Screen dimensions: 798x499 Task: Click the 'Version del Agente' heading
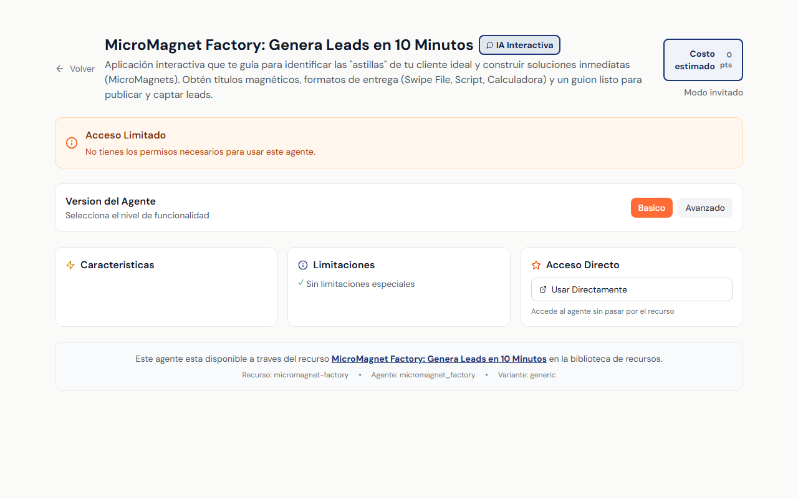(x=110, y=201)
